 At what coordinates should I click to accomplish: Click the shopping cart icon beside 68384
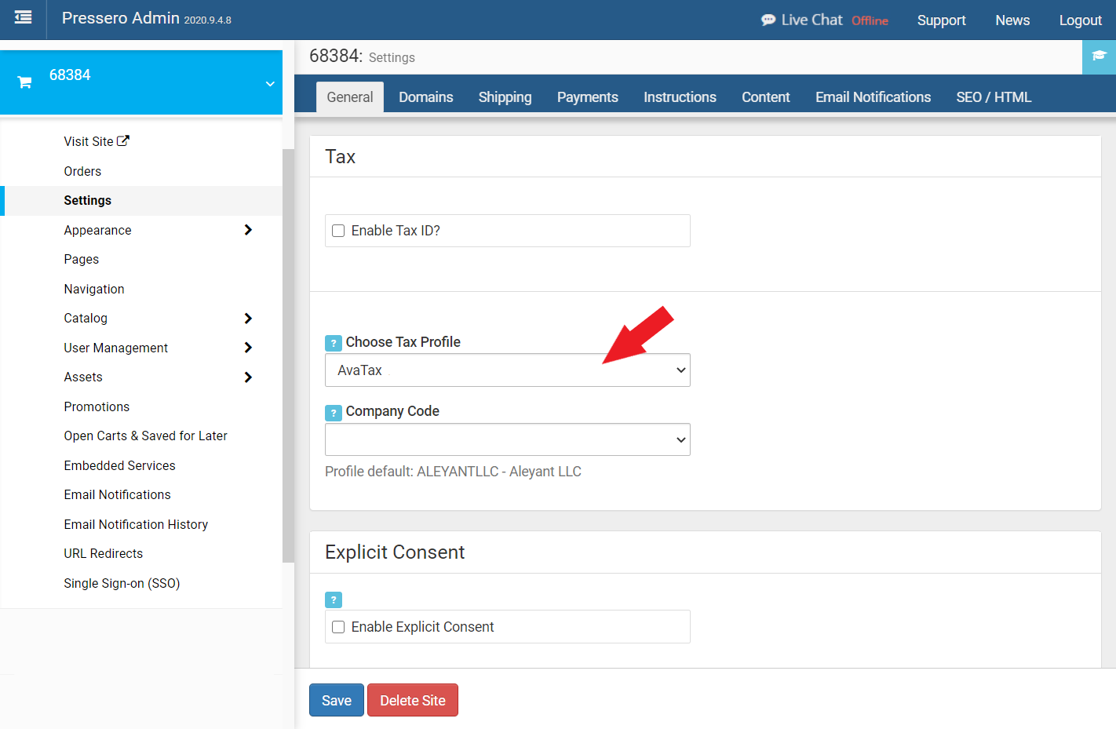24,82
